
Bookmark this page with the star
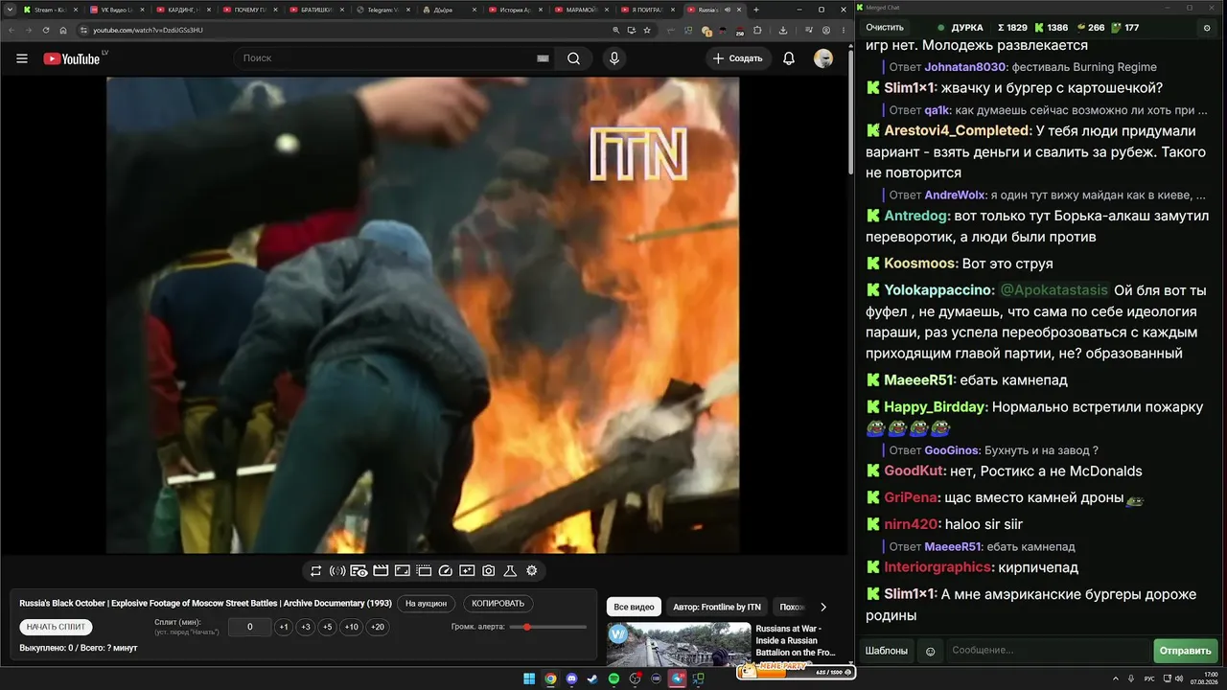(647, 30)
